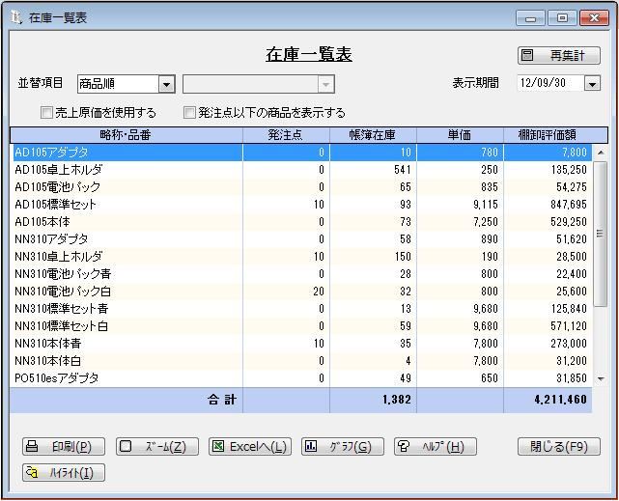
Task: Select the NN310本体白 row
Action: (302, 361)
